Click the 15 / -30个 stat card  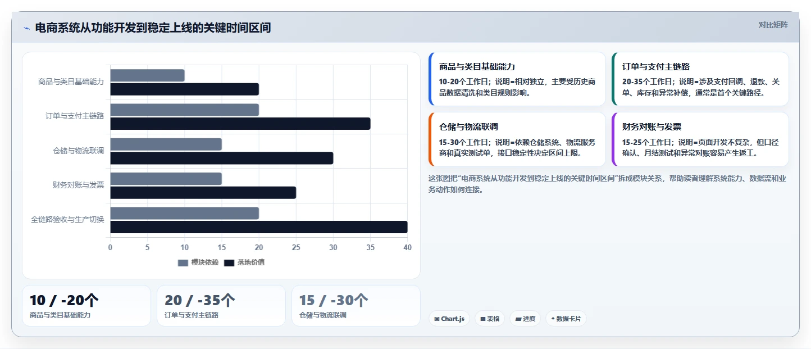click(x=356, y=306)
